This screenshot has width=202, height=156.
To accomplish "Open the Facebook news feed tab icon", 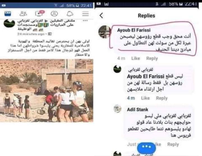I will click(8, 13).
